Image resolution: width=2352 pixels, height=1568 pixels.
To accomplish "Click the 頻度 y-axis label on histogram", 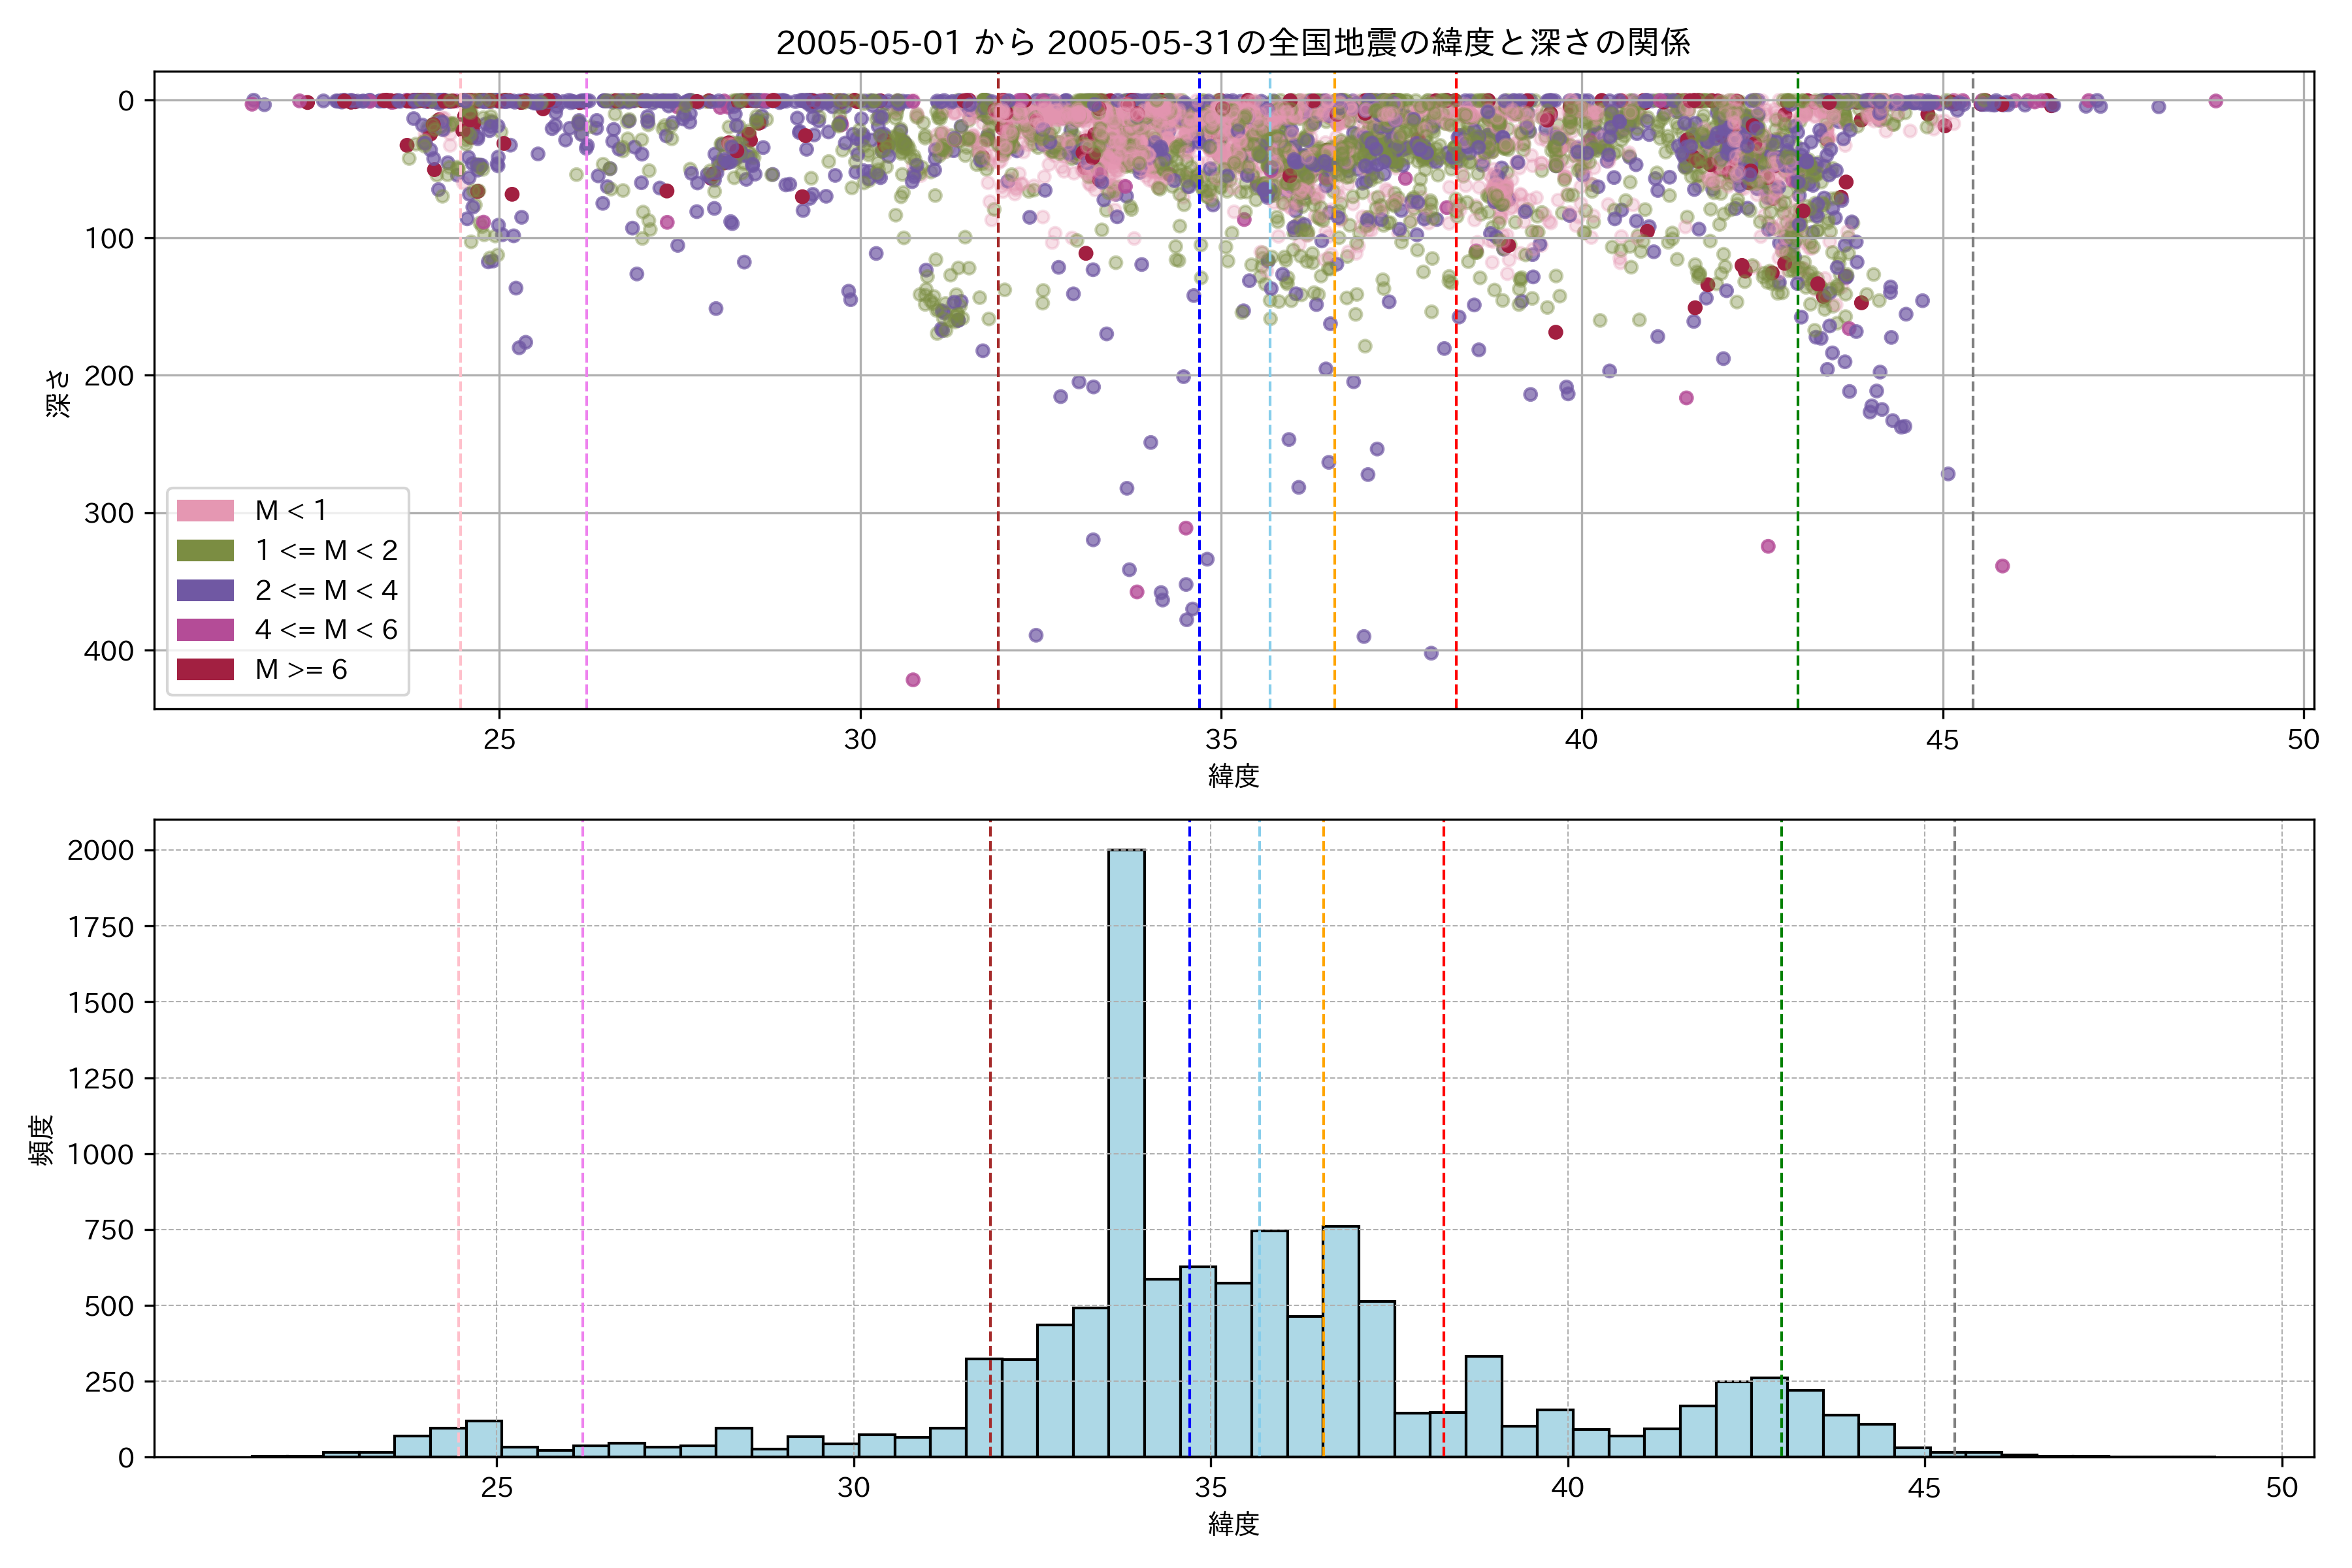I will tap(42, 1140).
